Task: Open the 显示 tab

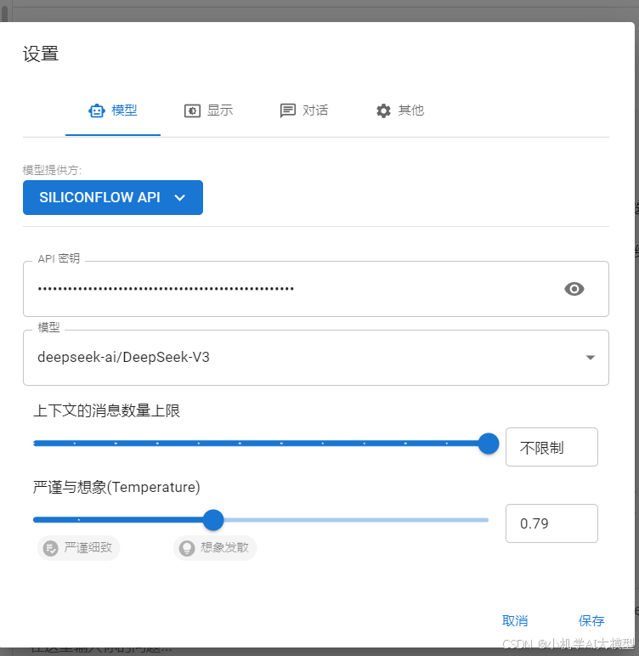Action: click(x=208, y=110)
